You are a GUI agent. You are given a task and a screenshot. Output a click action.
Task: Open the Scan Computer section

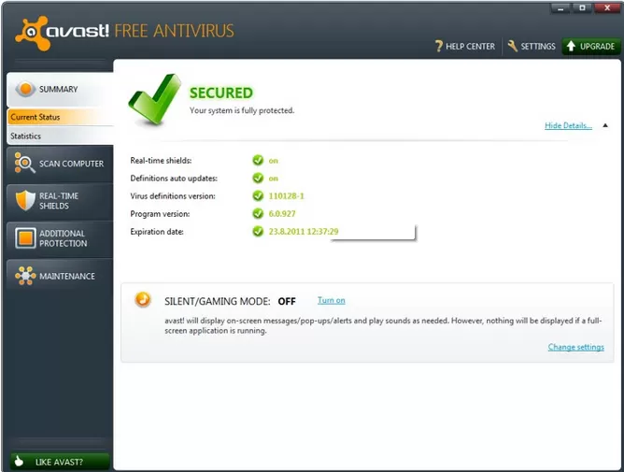(60, 164)
